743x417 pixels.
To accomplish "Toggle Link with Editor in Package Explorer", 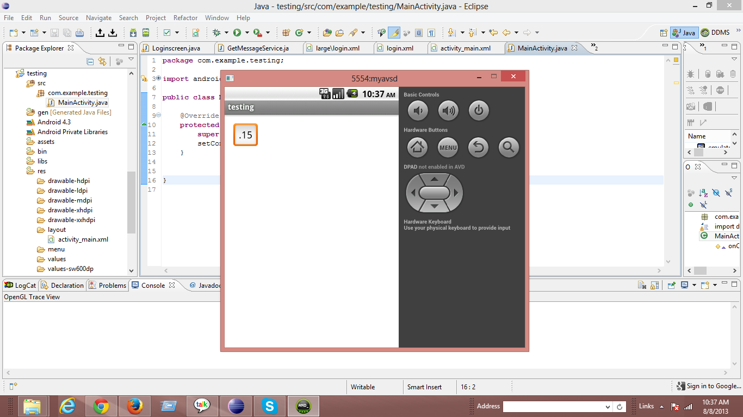I will (x=102, y=61).
